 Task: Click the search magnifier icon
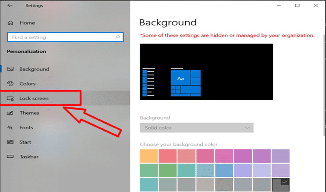pyautogui.click(x=117, y=37)
